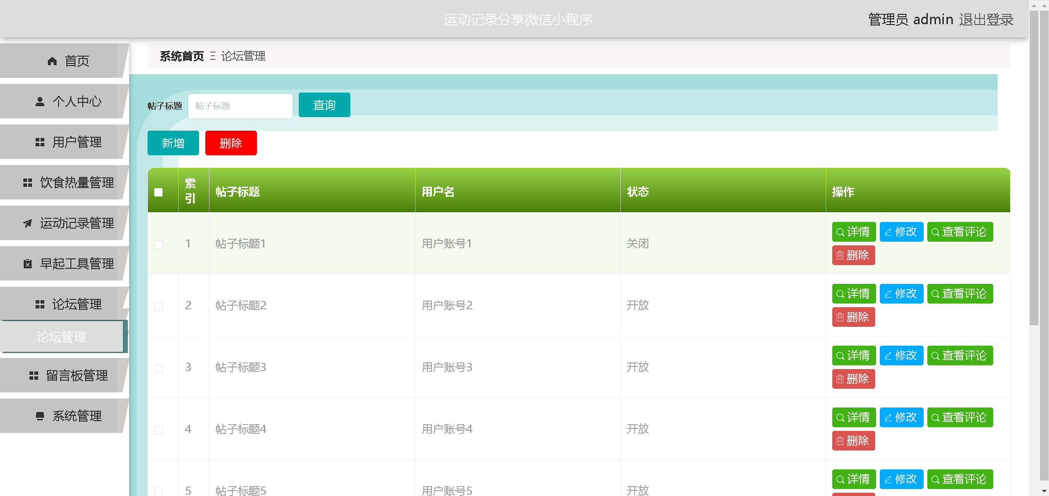Click magnifier 详情 for 帖子标题1

[x=854, y=232]
